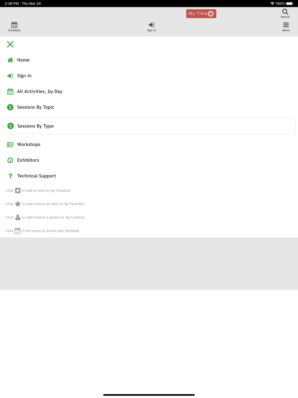Viewport: 298px width, 398px height.
Task: Select the Home menu label
Action: click(x=23, y=60)
